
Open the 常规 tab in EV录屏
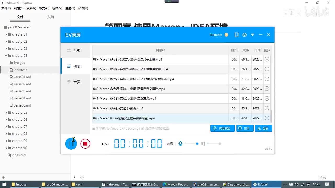pyautogui.click(x=75, y=51)
